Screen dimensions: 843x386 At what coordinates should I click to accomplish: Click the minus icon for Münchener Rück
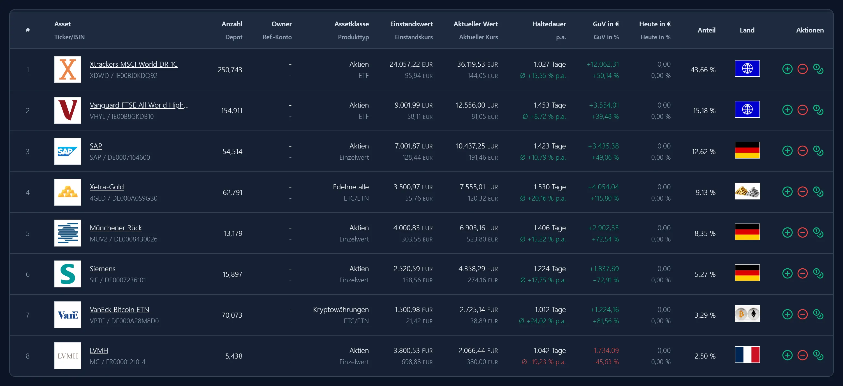[x=802, y=232]
